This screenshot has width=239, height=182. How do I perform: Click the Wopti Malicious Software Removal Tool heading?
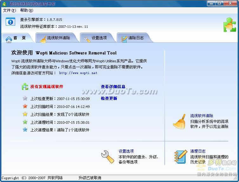pyautogui.click(x=76, y=53)
